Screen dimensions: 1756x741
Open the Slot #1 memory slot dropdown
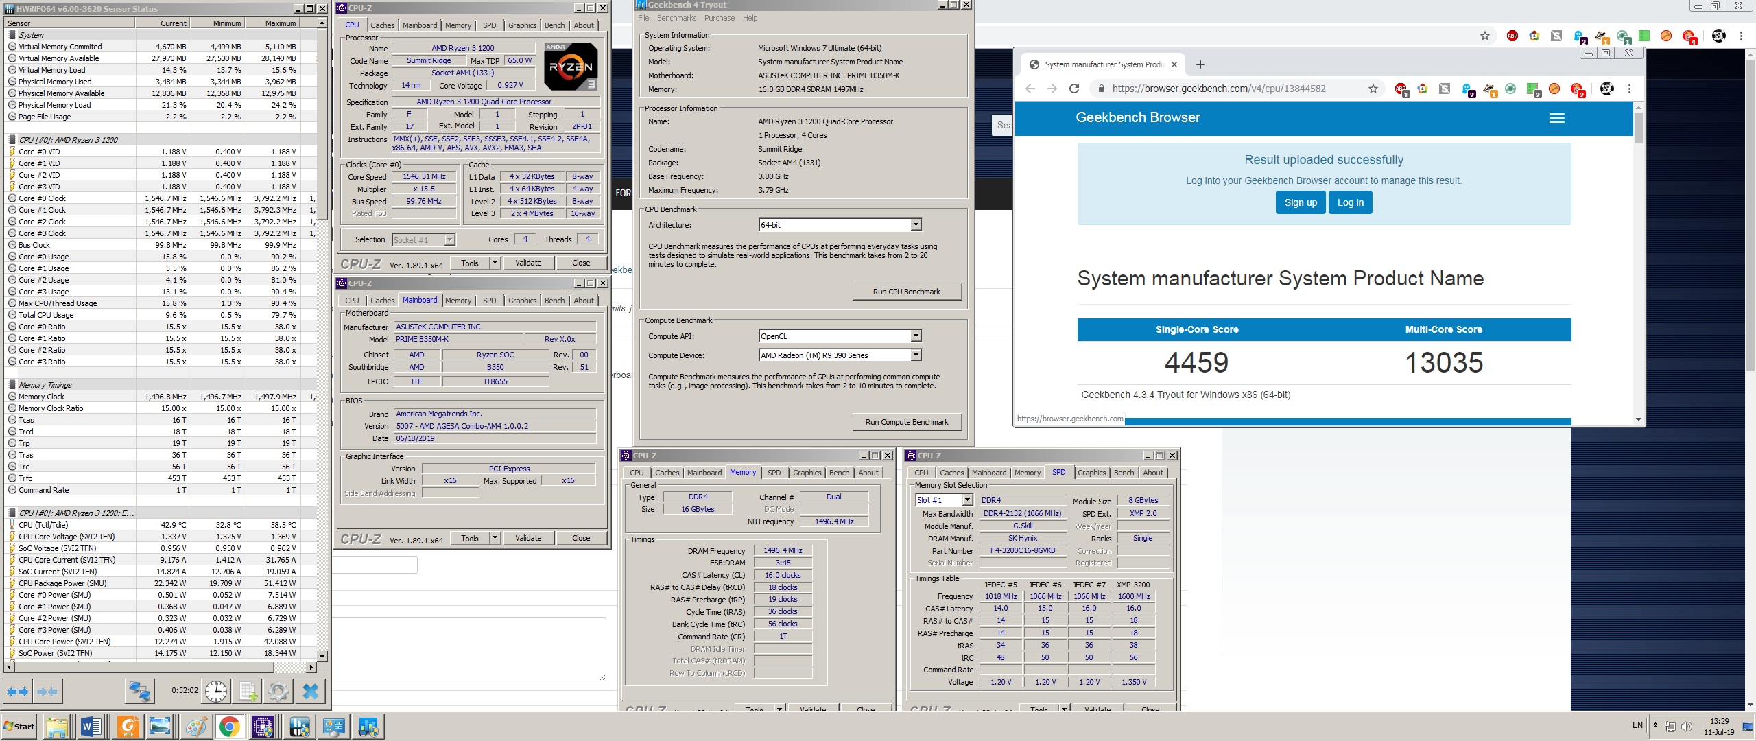tap(967, 500)
